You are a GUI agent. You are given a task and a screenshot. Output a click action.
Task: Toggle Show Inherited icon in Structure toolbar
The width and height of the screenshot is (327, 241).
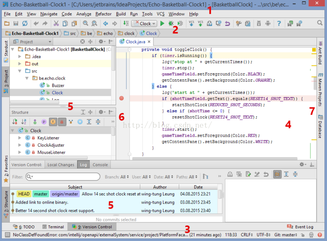click(71, 122)
